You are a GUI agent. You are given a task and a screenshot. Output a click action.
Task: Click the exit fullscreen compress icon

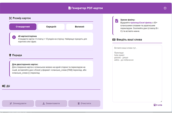click(x=165, y=8)
